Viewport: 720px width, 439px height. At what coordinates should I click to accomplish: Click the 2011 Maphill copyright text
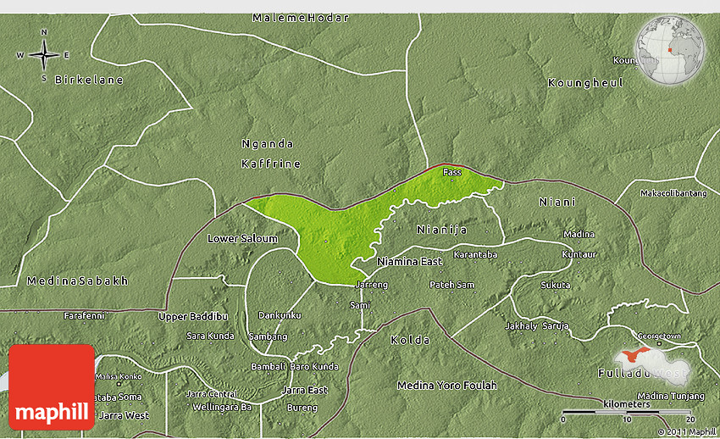(686, 432)
